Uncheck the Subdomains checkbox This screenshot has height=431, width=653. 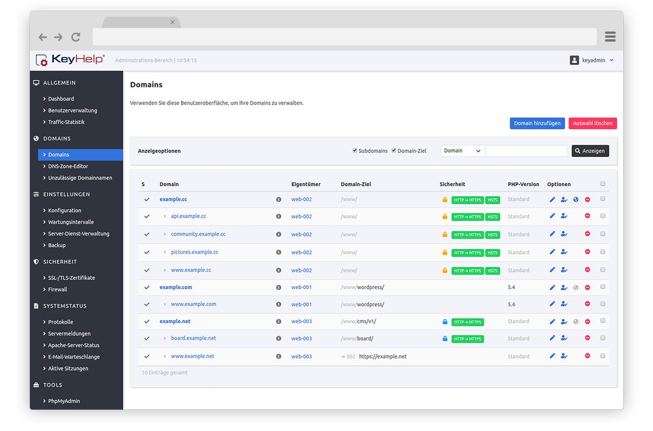point(355,150)
